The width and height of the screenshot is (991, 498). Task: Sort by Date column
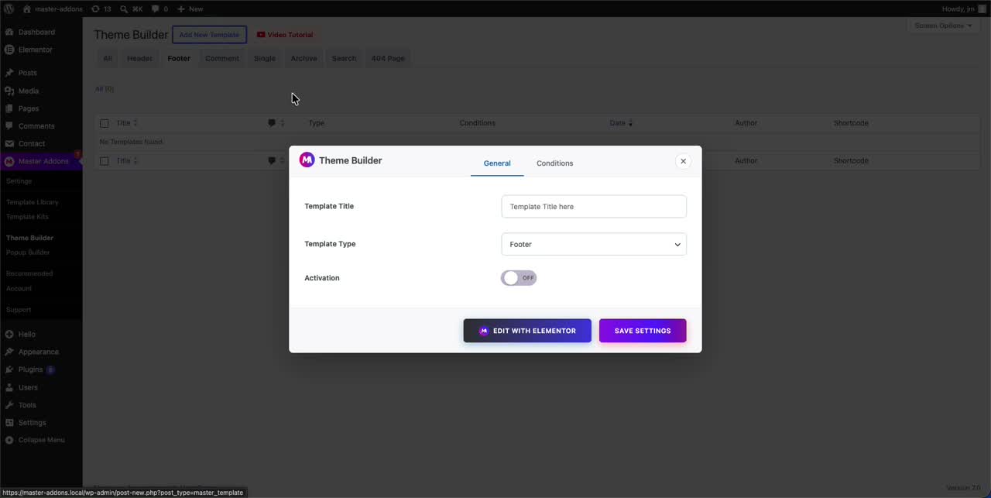click(621, 123)
